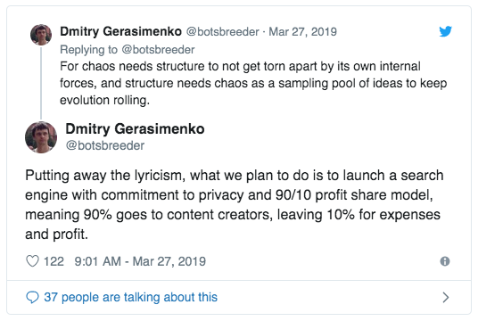The height and width of the screenshot is (321, 478).
Task: Click the 'Mar 27, 2019' date in parent tweet
Action: [x=302, y=32]
